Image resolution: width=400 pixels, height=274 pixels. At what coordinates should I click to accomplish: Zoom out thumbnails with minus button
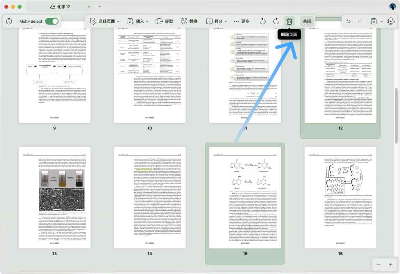click(379, 265)
